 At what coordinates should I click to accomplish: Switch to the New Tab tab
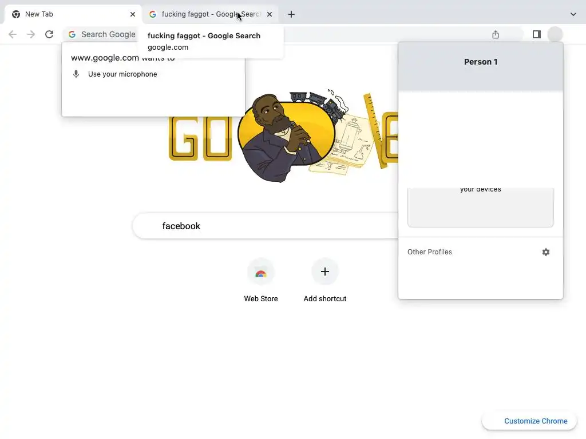(73, 14)
